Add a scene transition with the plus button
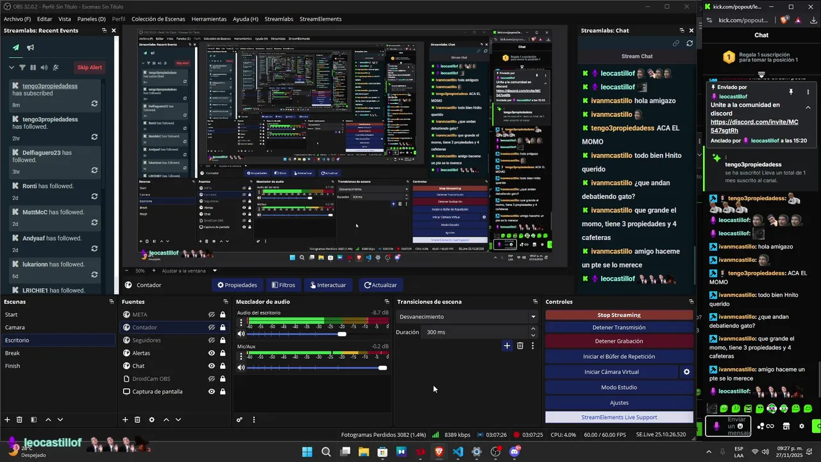The height and width of the screenshot is (462, 821). (x=507, y=346)
